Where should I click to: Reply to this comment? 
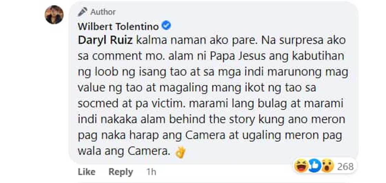point(121,172)
